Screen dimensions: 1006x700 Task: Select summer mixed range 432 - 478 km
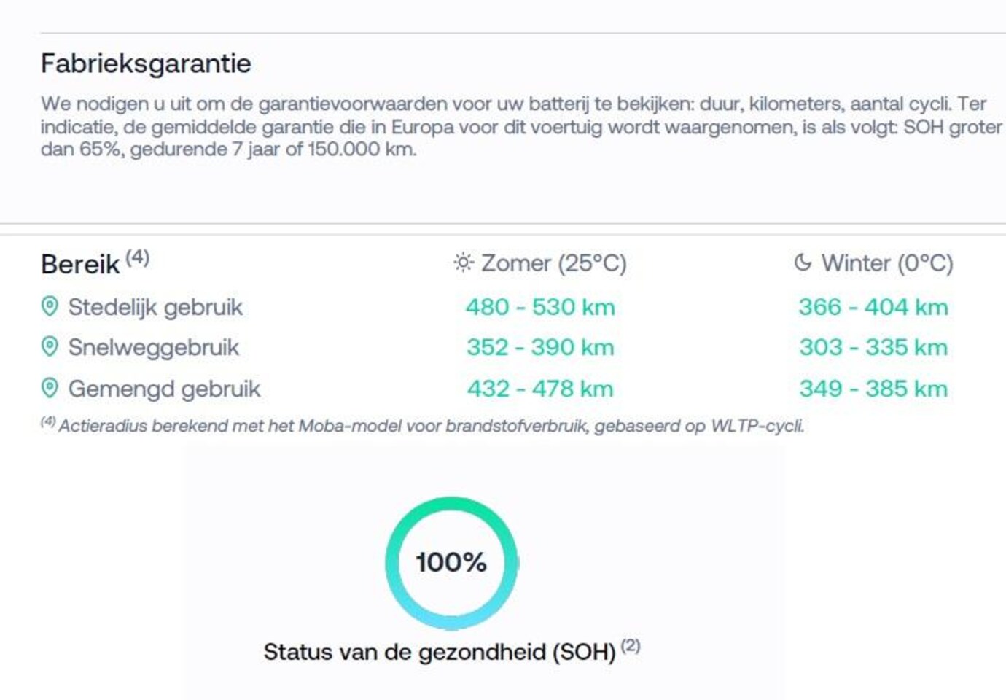click(540, 389)
